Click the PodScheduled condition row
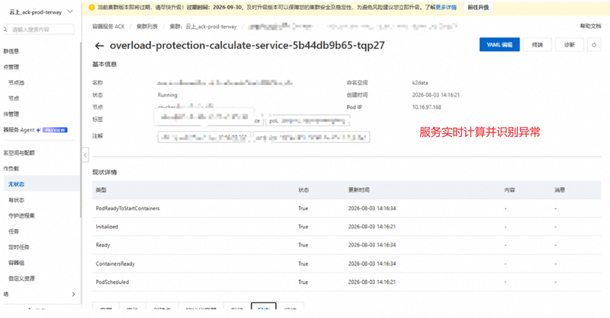The width and height of the screenshot is (610, 318). coord(346,282)
